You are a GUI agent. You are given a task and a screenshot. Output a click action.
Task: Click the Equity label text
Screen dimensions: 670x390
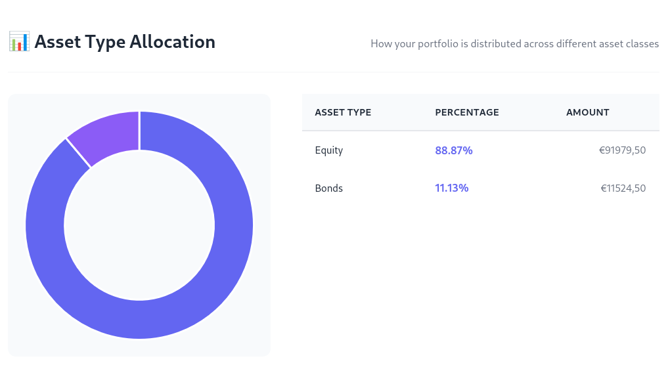click(328, 150)
